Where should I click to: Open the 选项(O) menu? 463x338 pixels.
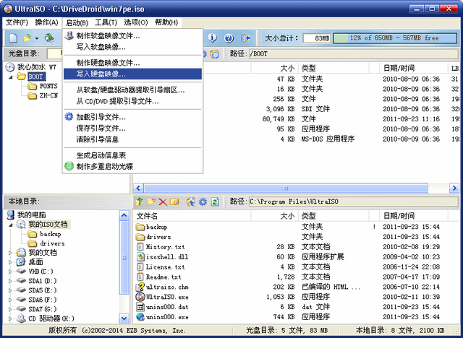point(136,22)
